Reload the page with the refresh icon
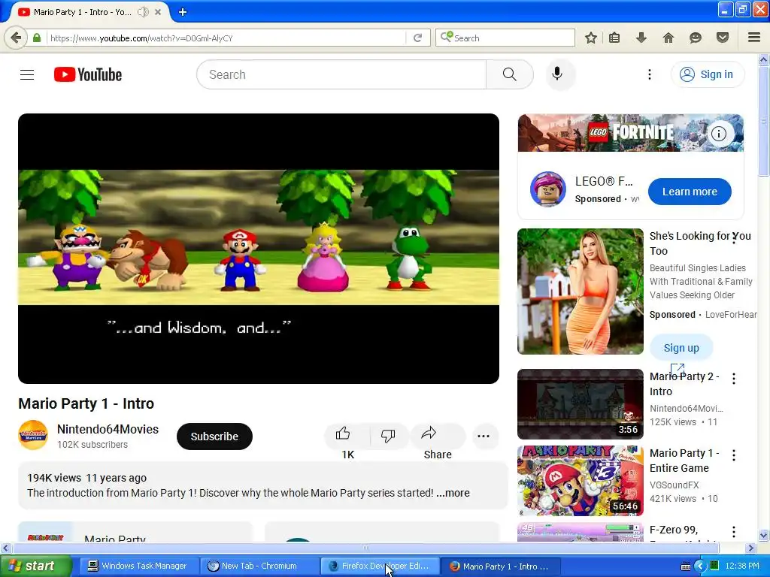Screen dimensions: 770x577 (x=418, y=38)
